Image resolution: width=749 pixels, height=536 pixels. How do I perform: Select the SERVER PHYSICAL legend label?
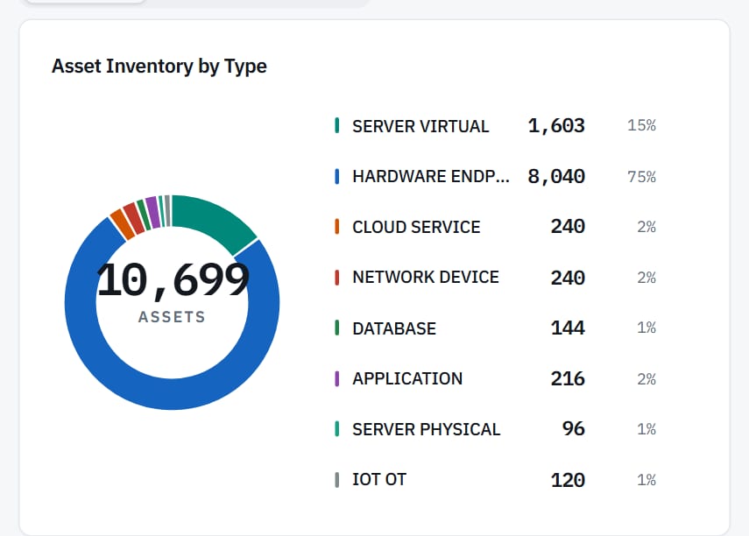426,429
